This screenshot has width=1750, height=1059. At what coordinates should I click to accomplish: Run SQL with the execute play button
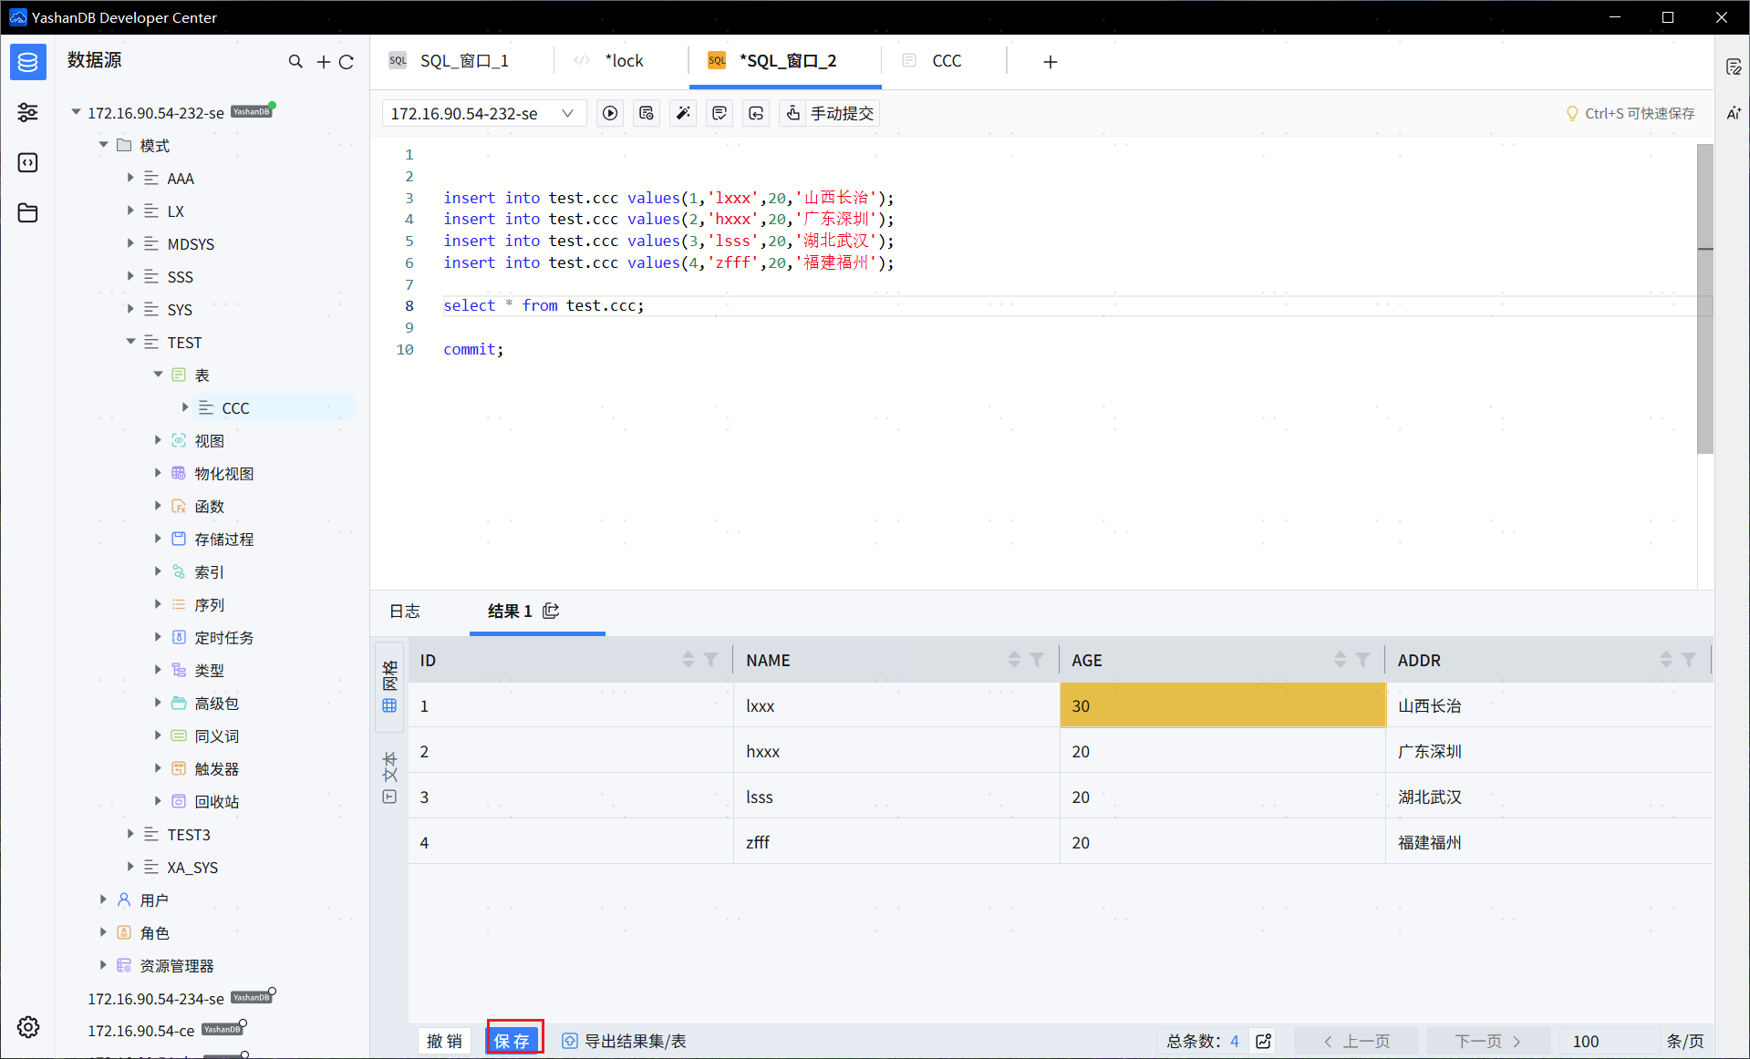(x=610, y=113)
